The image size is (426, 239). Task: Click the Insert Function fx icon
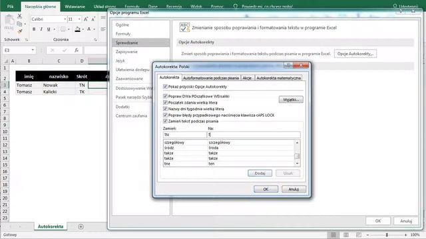pyautogui.click(x=77, y=50)
